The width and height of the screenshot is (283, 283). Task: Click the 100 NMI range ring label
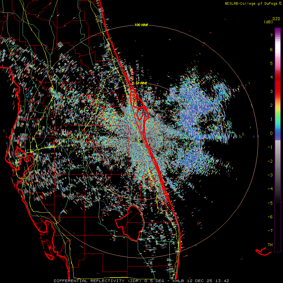point(141,25)
